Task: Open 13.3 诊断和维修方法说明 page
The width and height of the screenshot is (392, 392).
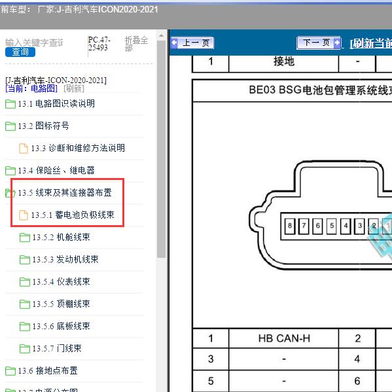Action: coord(78,148)
